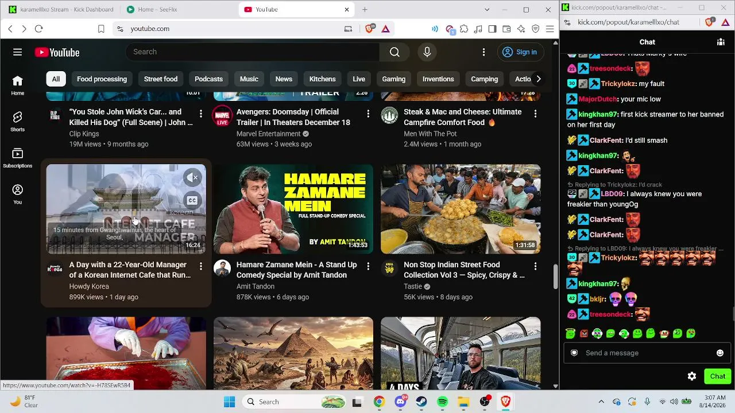Screen dimensions: 735x413
Task: Open options for Hamare Zamane Mein video
Action: [x=368, y=266]
